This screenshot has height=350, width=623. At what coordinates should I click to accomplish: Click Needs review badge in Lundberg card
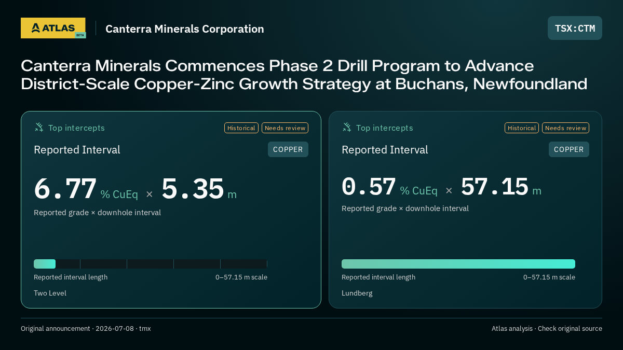coord(565,128)
